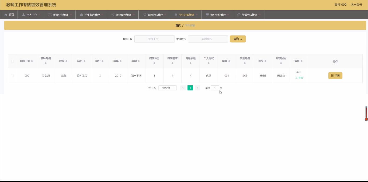Click the home icon beside 首页 in the navigation bar

tap(6, 15)
